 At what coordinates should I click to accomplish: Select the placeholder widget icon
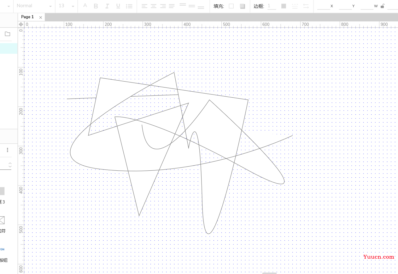coord(2,220)
